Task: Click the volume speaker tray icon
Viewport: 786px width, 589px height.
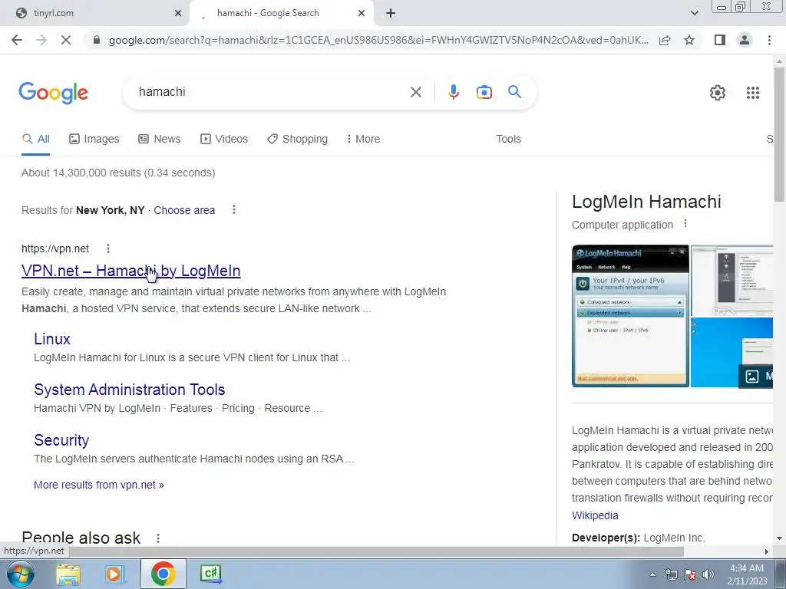Action: pos(708,574)
